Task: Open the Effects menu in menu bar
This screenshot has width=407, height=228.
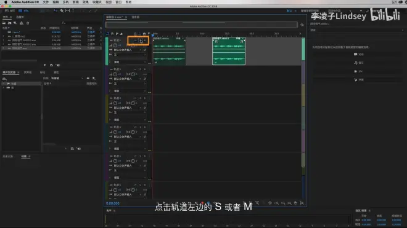Action: coord(85,2)
